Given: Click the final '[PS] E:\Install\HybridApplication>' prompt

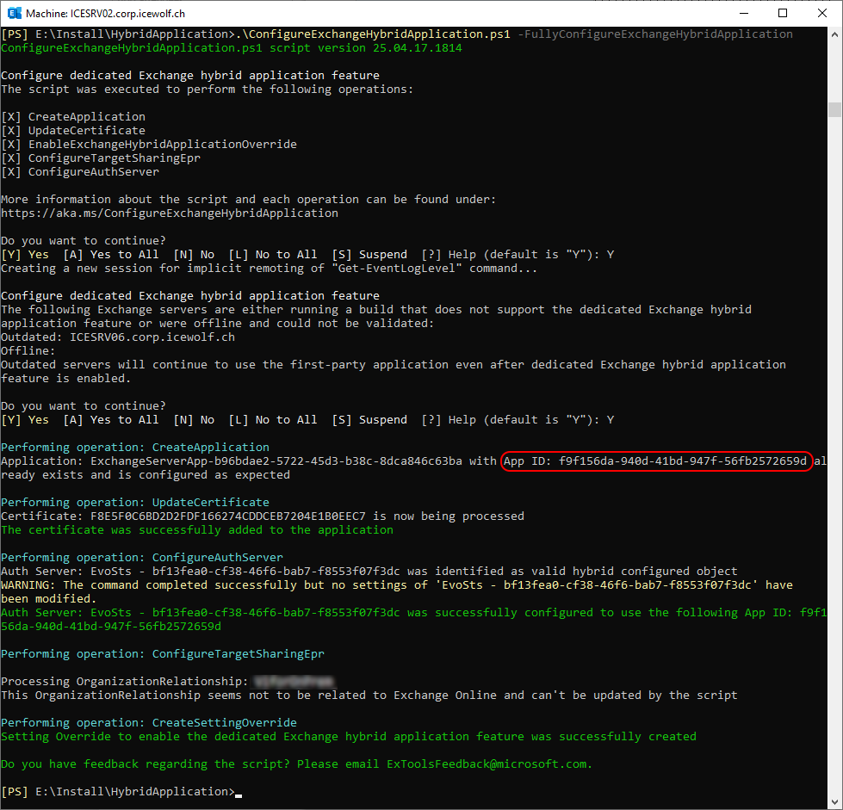Looking at the screenshot, I should pos(118,792).
